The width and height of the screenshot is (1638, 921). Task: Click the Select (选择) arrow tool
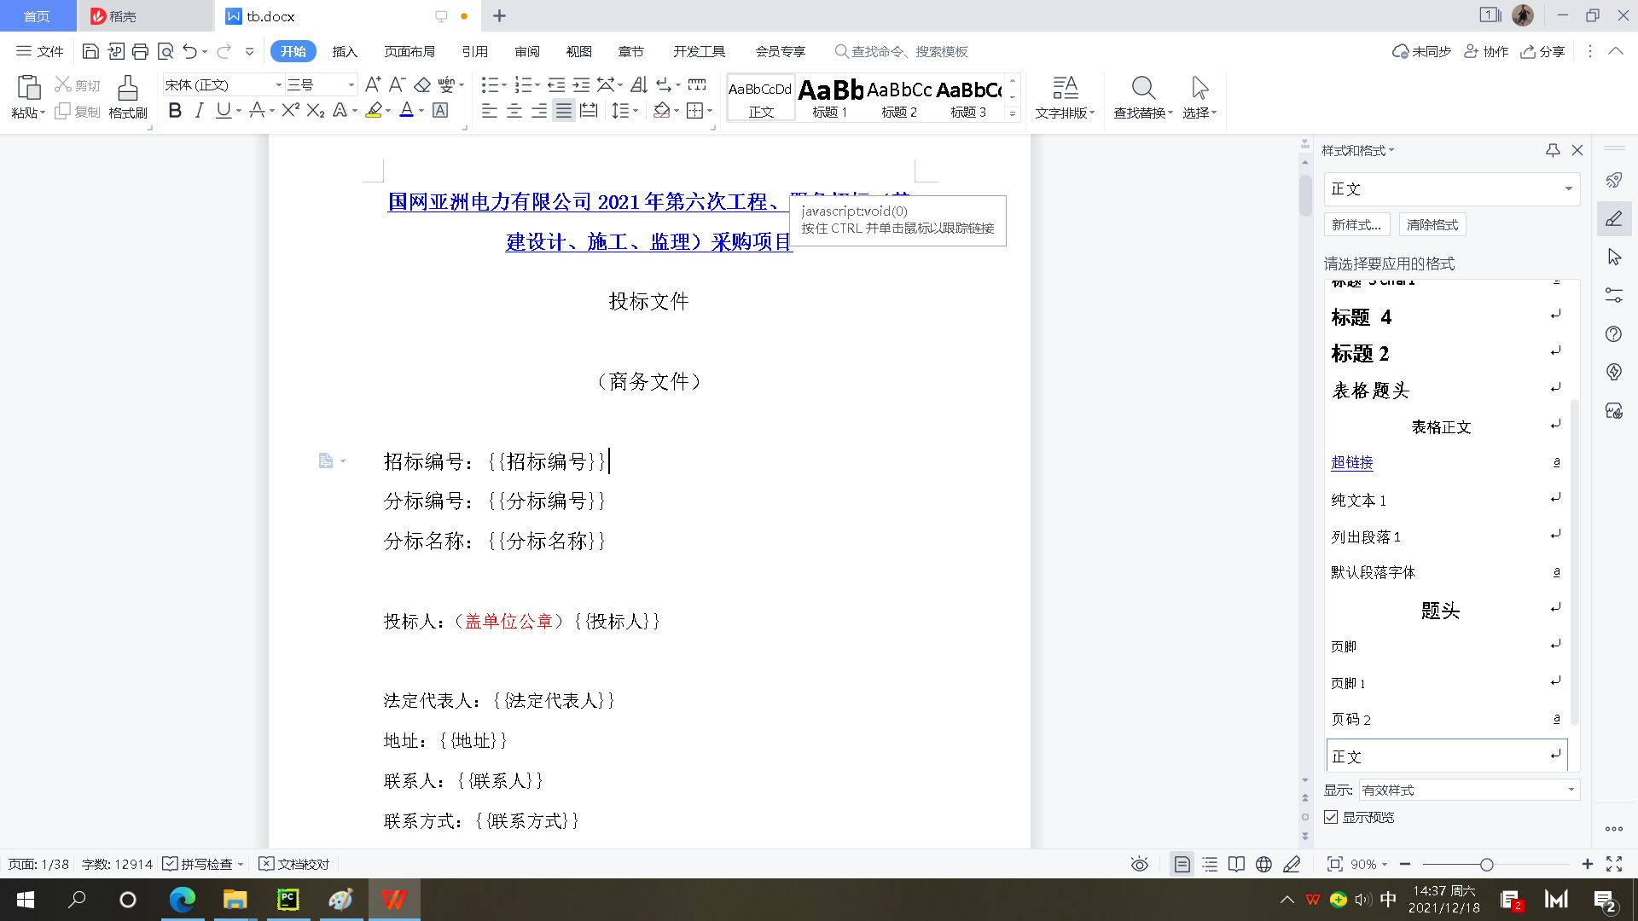(1199, 97)
